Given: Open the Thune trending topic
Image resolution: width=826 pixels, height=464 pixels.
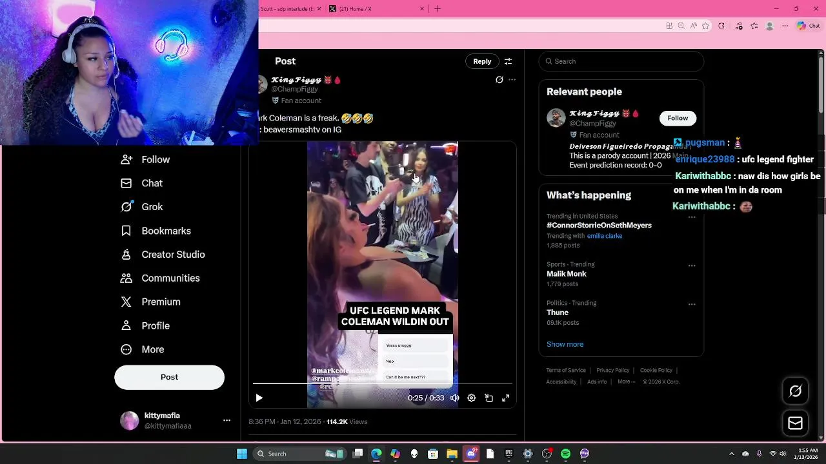Looking at the screenshot, I should [x=558, y=313].
